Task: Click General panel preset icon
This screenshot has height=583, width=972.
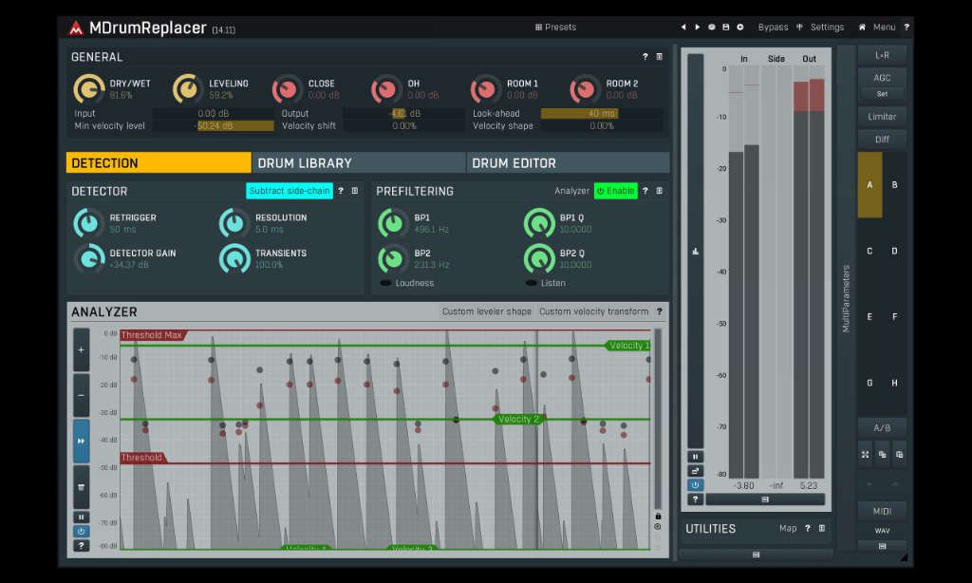Action: [x=660, y=56]
